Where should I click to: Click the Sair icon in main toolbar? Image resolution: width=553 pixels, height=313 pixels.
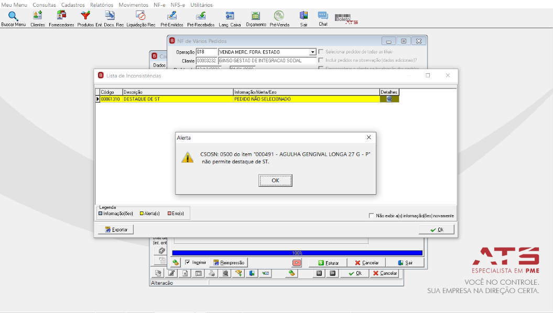(x=303, y=16)
